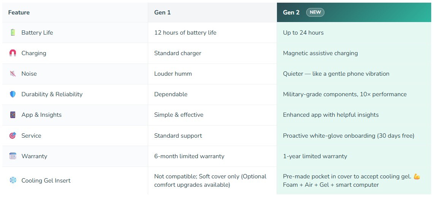Image resolution: width=435 pixels, height=197 pixels.
Task: Click the snowflake Cooling Gel icon
Action: [13, 181]
